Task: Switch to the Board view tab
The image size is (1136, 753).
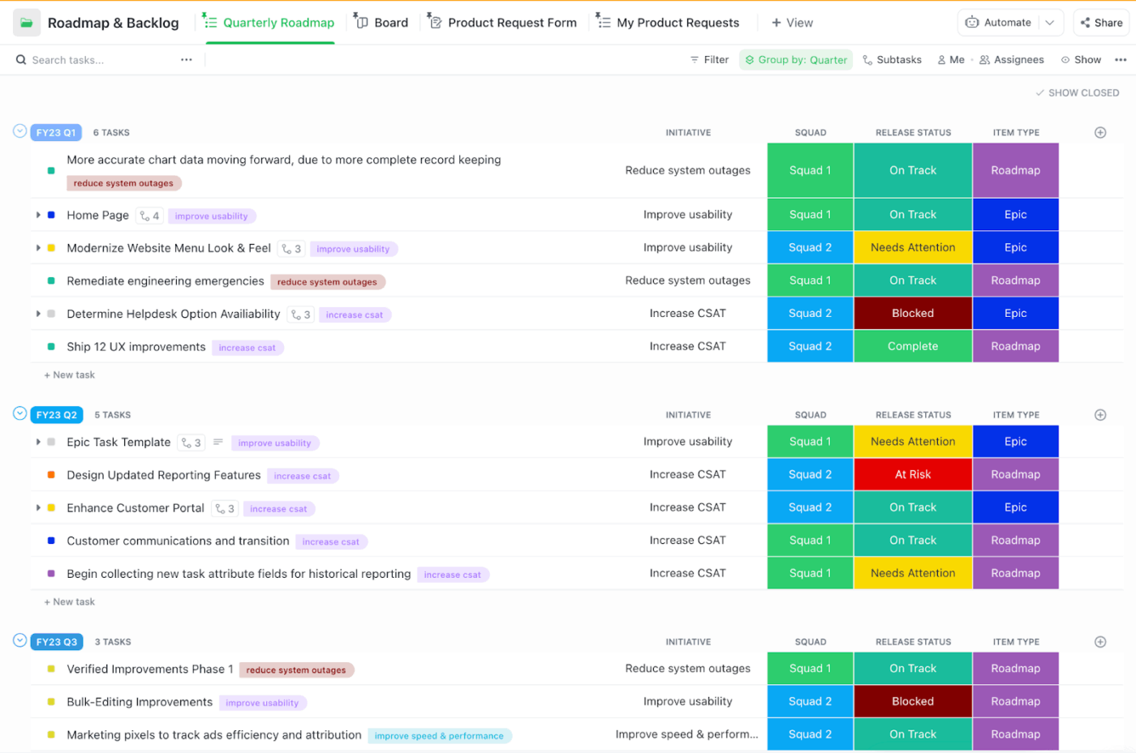Action: [x=381, y=22]
